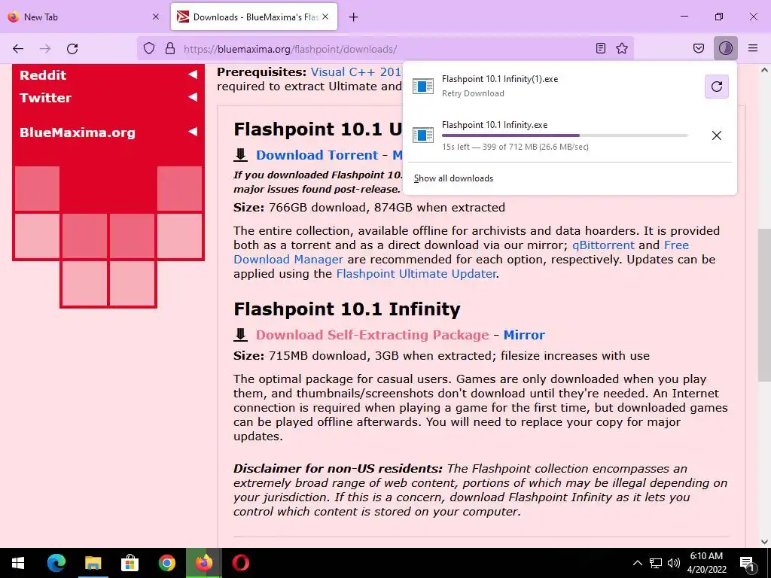Click the page vertical scrollbar thumb
The image size is (771, 578).
point(764,305)
